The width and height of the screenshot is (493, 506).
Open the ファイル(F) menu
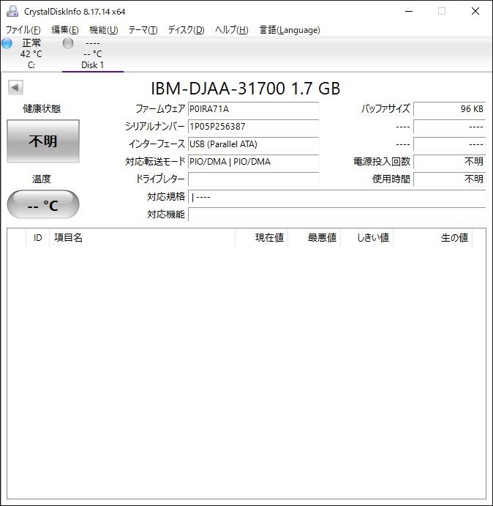pos(23,30)
